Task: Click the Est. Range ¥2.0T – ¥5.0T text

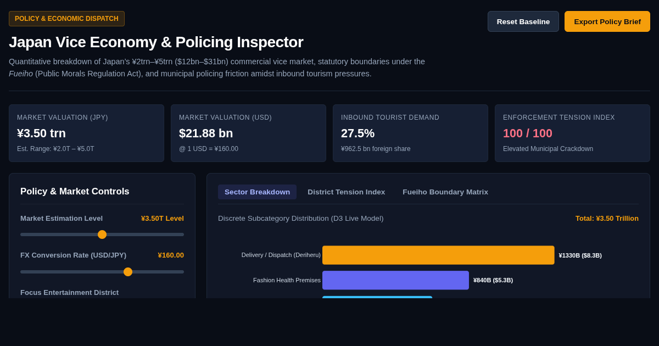Action: coord(55,149)
